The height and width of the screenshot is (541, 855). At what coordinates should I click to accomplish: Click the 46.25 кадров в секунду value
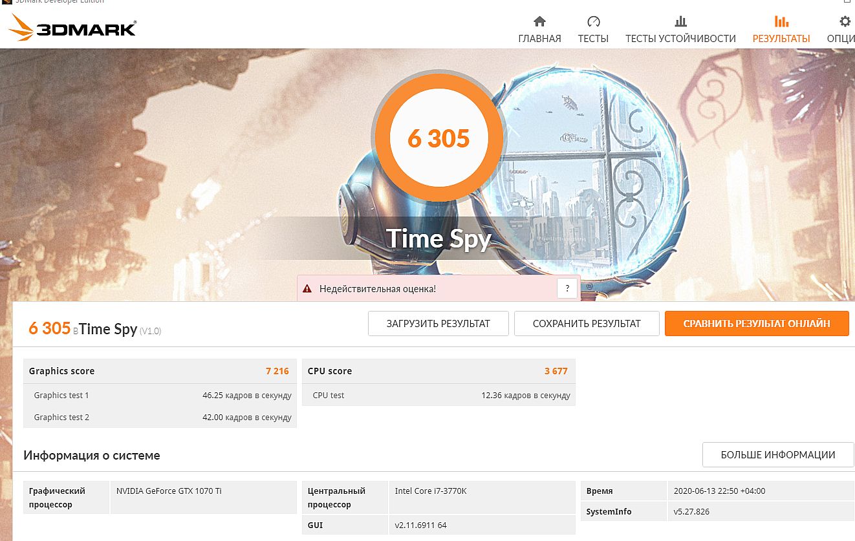(247, 395)
